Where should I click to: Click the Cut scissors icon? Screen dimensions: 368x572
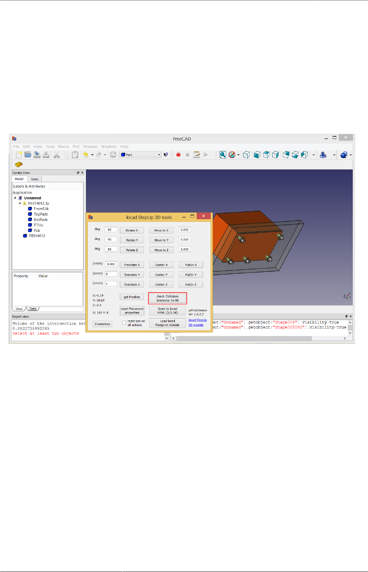[57, 155]
